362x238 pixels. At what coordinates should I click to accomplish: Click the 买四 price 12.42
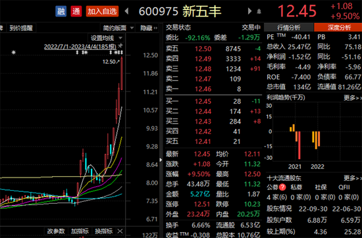[203, 131]
